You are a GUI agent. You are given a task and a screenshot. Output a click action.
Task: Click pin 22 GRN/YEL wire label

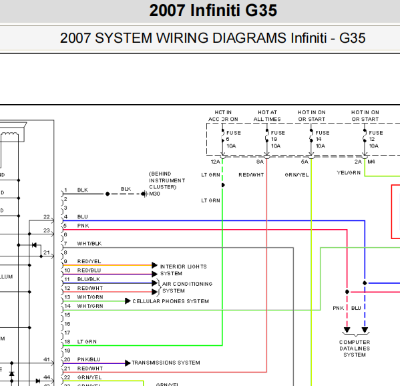89,377
